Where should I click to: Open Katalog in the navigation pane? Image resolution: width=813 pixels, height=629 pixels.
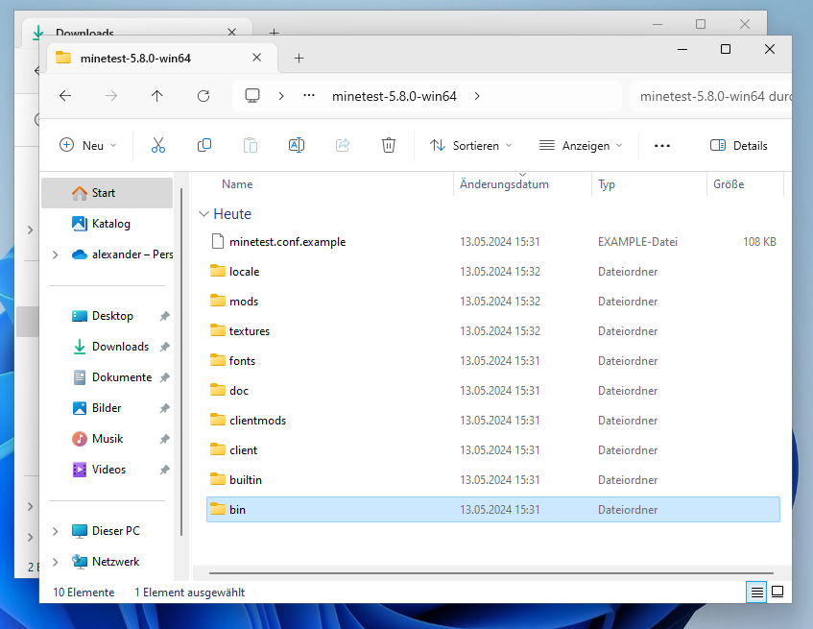tap(107, 224)
